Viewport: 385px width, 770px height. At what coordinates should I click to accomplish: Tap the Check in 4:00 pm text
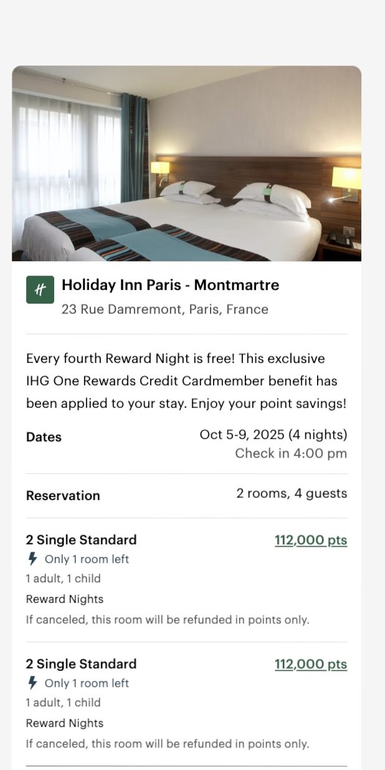290,453
